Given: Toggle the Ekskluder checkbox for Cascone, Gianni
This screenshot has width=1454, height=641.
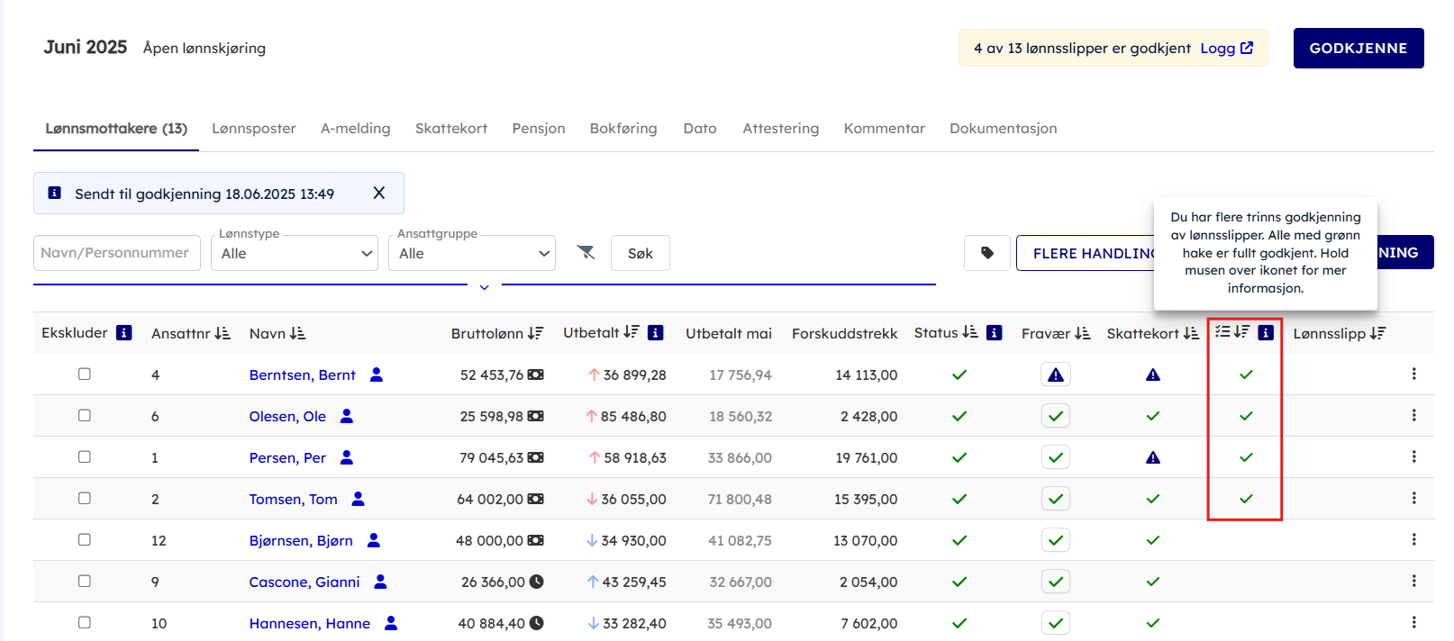Looking at the screenshot, I should coord(85,582).
